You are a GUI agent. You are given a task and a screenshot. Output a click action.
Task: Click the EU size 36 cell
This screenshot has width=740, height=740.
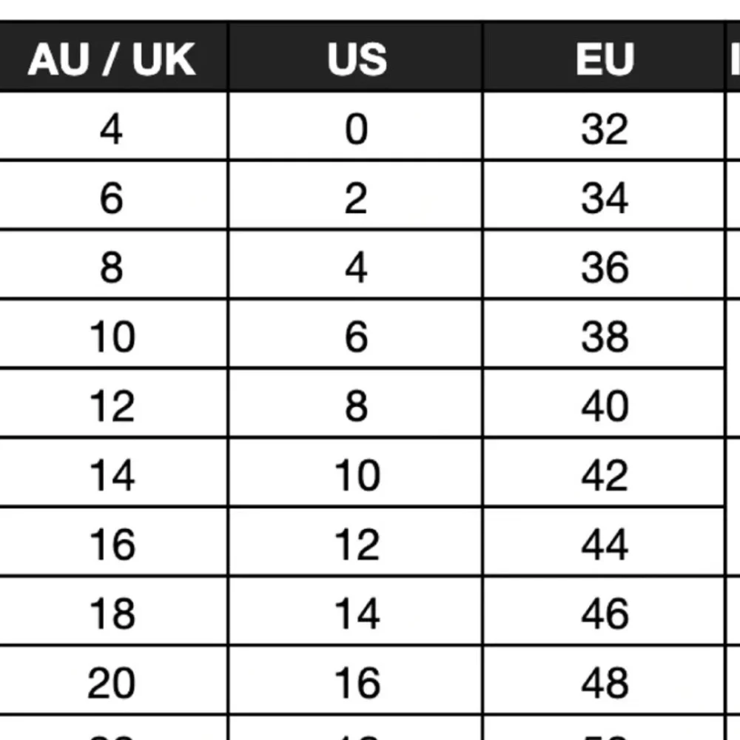[x=604, y=265]
